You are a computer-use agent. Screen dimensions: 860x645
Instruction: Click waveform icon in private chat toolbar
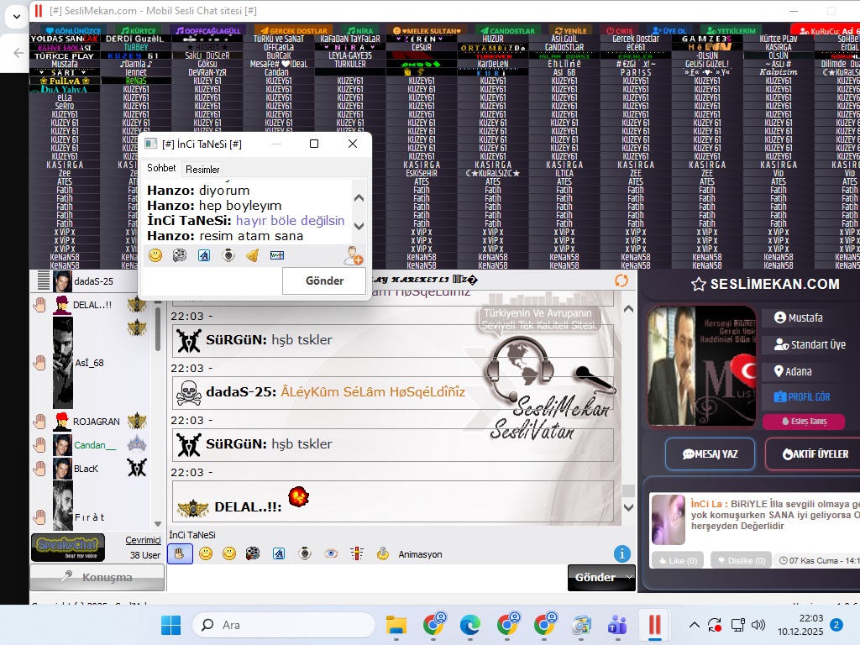pyautogui.click(x=277, y=255)
